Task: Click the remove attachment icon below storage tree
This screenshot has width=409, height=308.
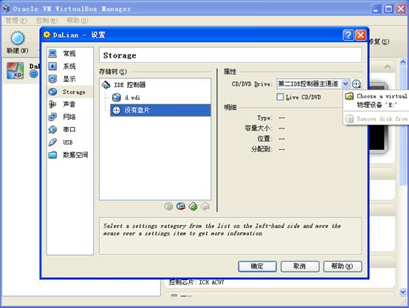Action: [x=181, y=207]
